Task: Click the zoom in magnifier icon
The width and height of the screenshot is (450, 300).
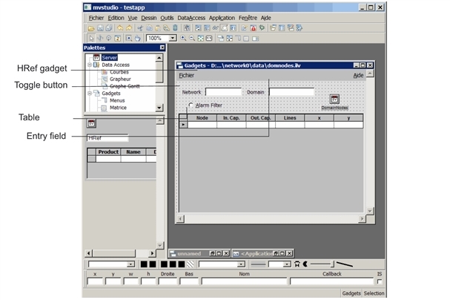Action: (184, 37)
